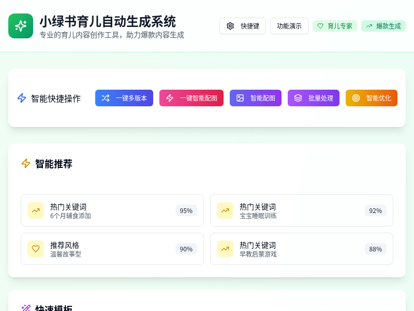Click the 90% score badge
This screenshot has width=414, height=311.
tap(186, 249)
